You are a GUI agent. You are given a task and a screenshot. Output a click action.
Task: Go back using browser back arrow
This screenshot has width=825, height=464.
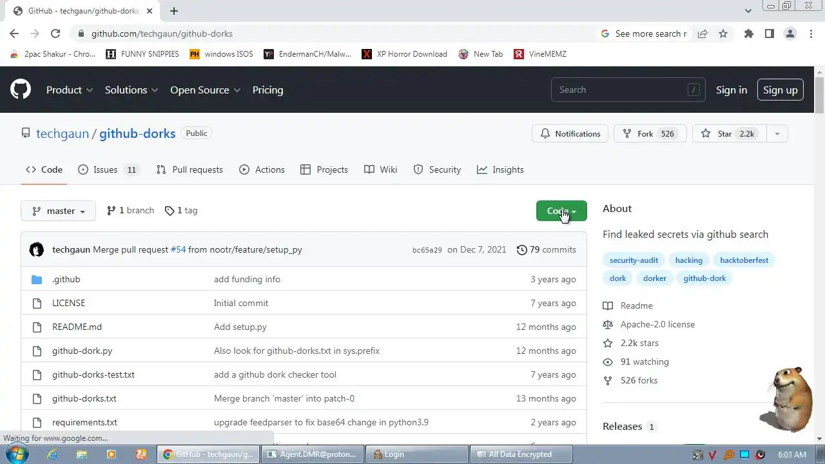click(x=14, y=34)
